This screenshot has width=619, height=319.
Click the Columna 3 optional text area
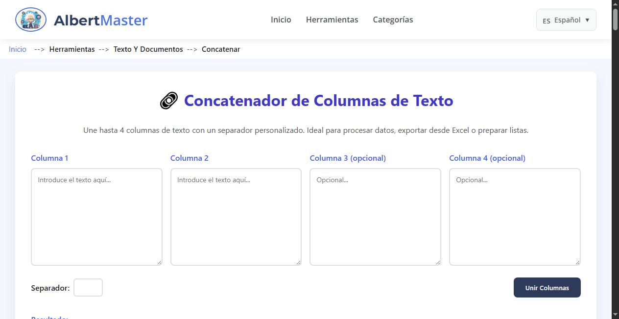click(x=375, y=216)
